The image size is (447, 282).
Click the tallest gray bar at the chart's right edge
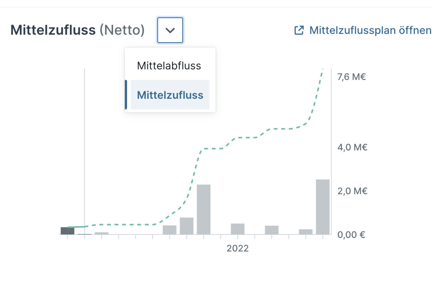323,207
